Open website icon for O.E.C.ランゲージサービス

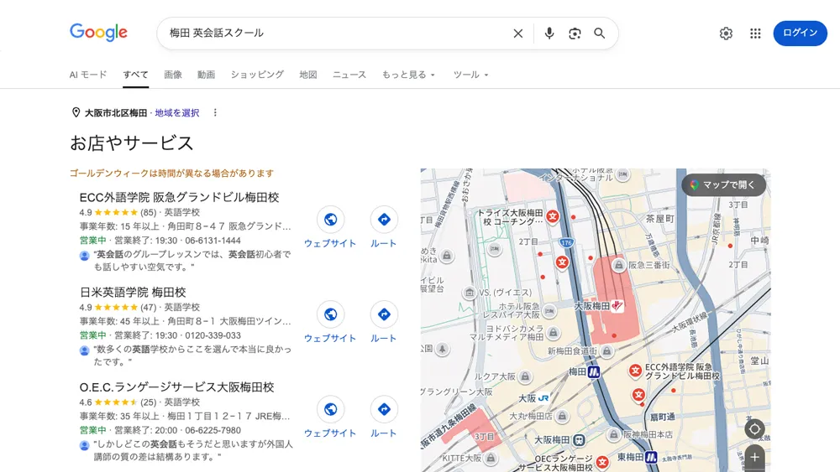[330, 409]
